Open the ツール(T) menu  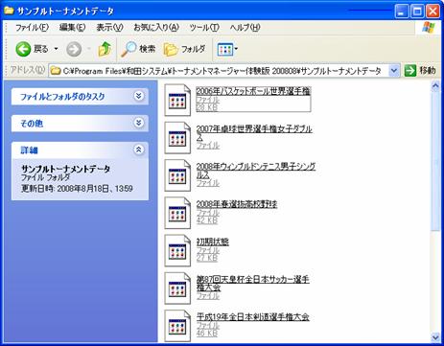(x=204, y=28)
